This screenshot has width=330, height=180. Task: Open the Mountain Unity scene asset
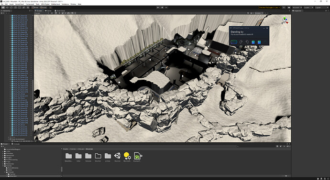point(118,157)
